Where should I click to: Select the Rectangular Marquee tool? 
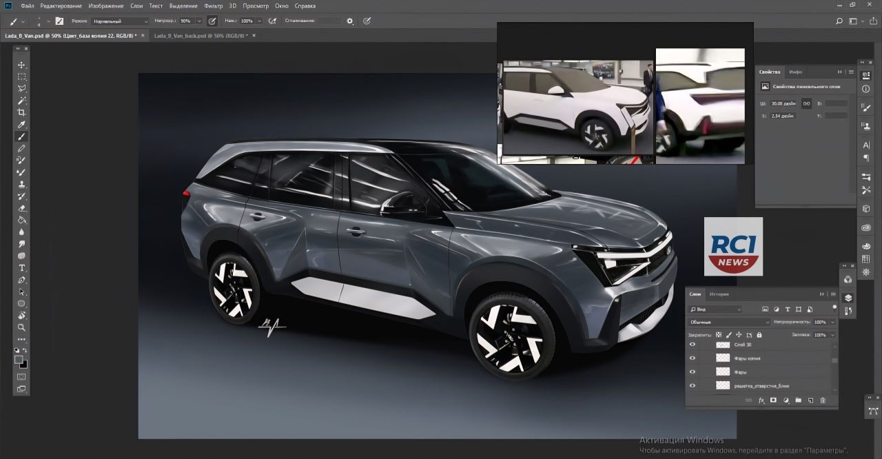coord(21,76)
